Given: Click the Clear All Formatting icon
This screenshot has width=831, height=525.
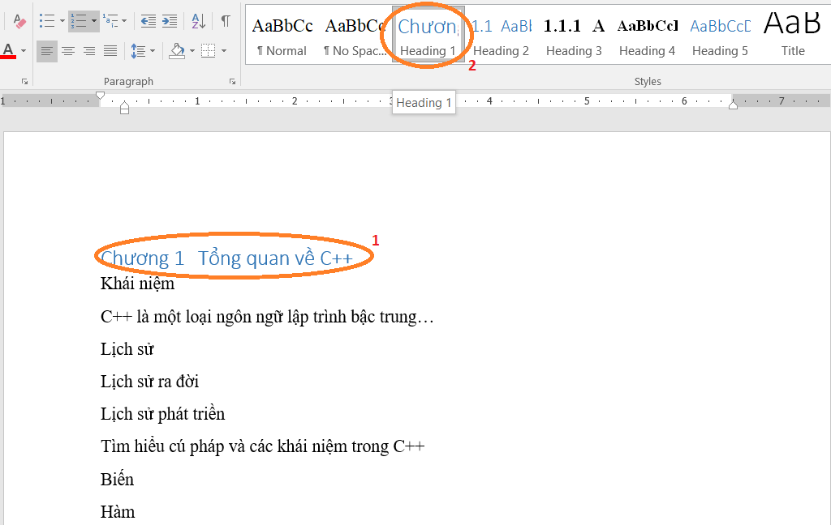Looking at the screenshot, I should (x=19, y=20).
